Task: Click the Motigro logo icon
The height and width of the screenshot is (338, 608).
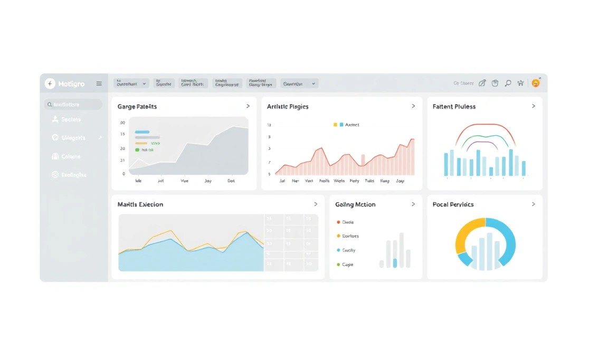Action: (x=50, y=83)
